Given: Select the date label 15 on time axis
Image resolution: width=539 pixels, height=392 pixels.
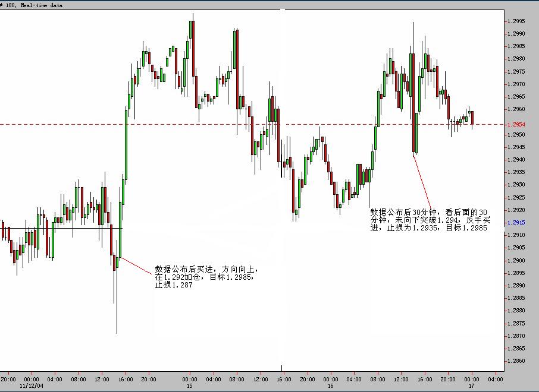Looking at the screenshot, I should coord(190,386).
